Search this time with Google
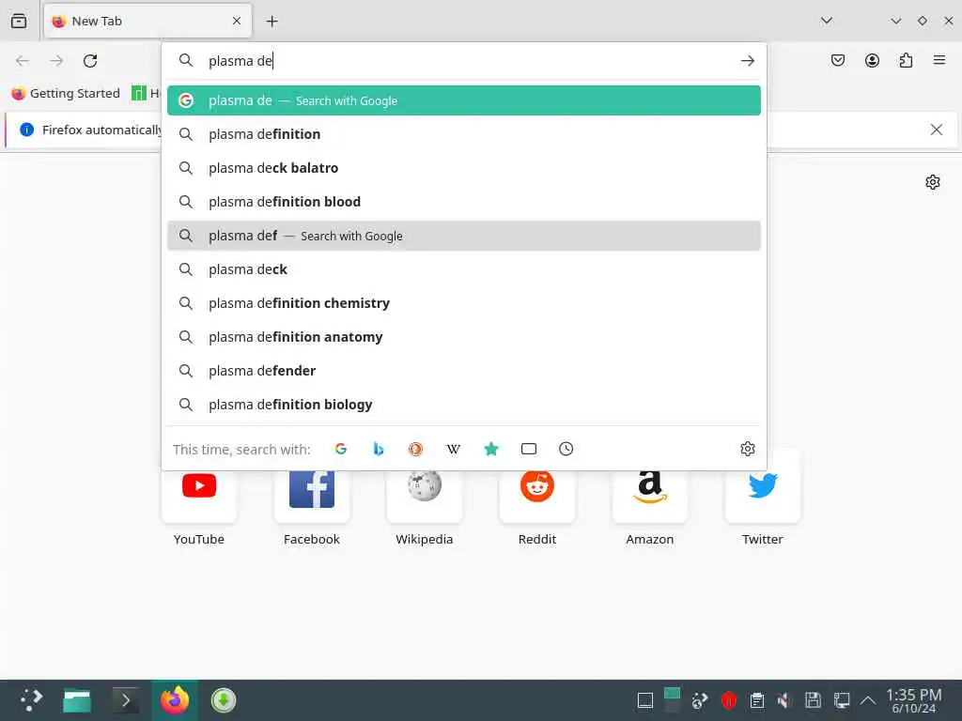 [341, 449]
